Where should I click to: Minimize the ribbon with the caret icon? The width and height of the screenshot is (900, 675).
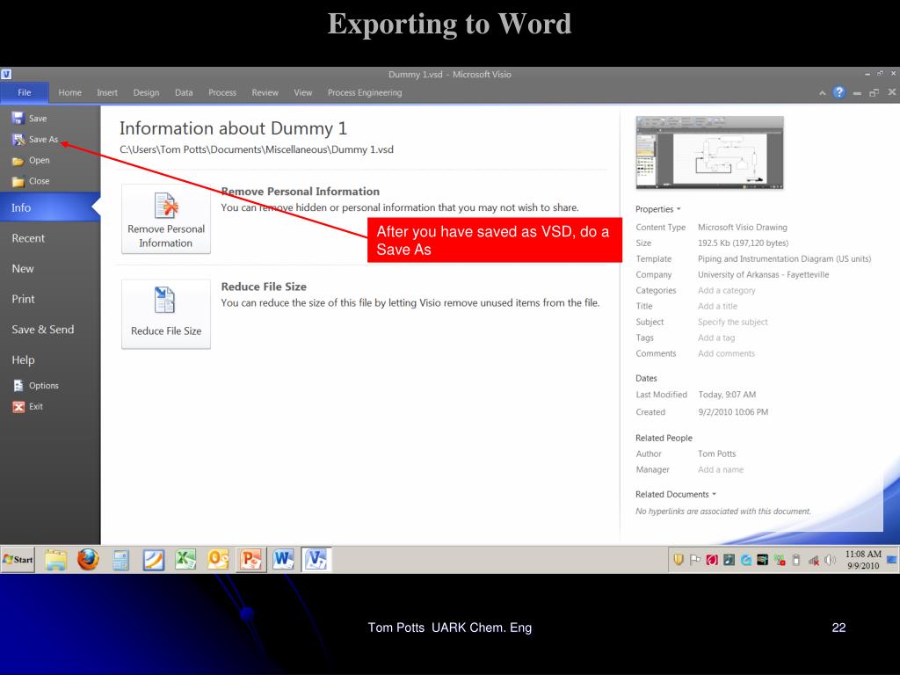[x=822, y=92]
